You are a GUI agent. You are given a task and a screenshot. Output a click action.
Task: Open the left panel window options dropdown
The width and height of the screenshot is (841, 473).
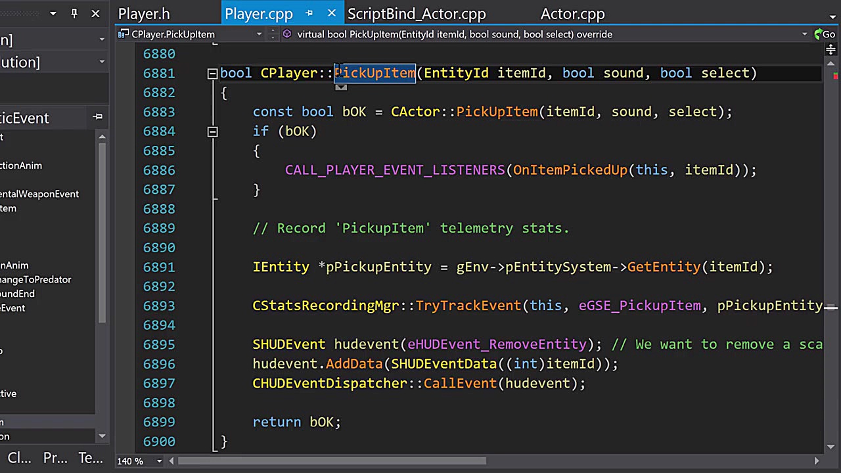pyautogui.click(x=53, y=13)
